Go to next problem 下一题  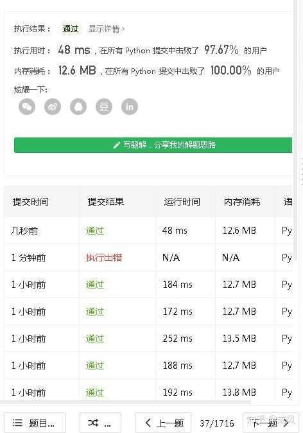point(270,422)
